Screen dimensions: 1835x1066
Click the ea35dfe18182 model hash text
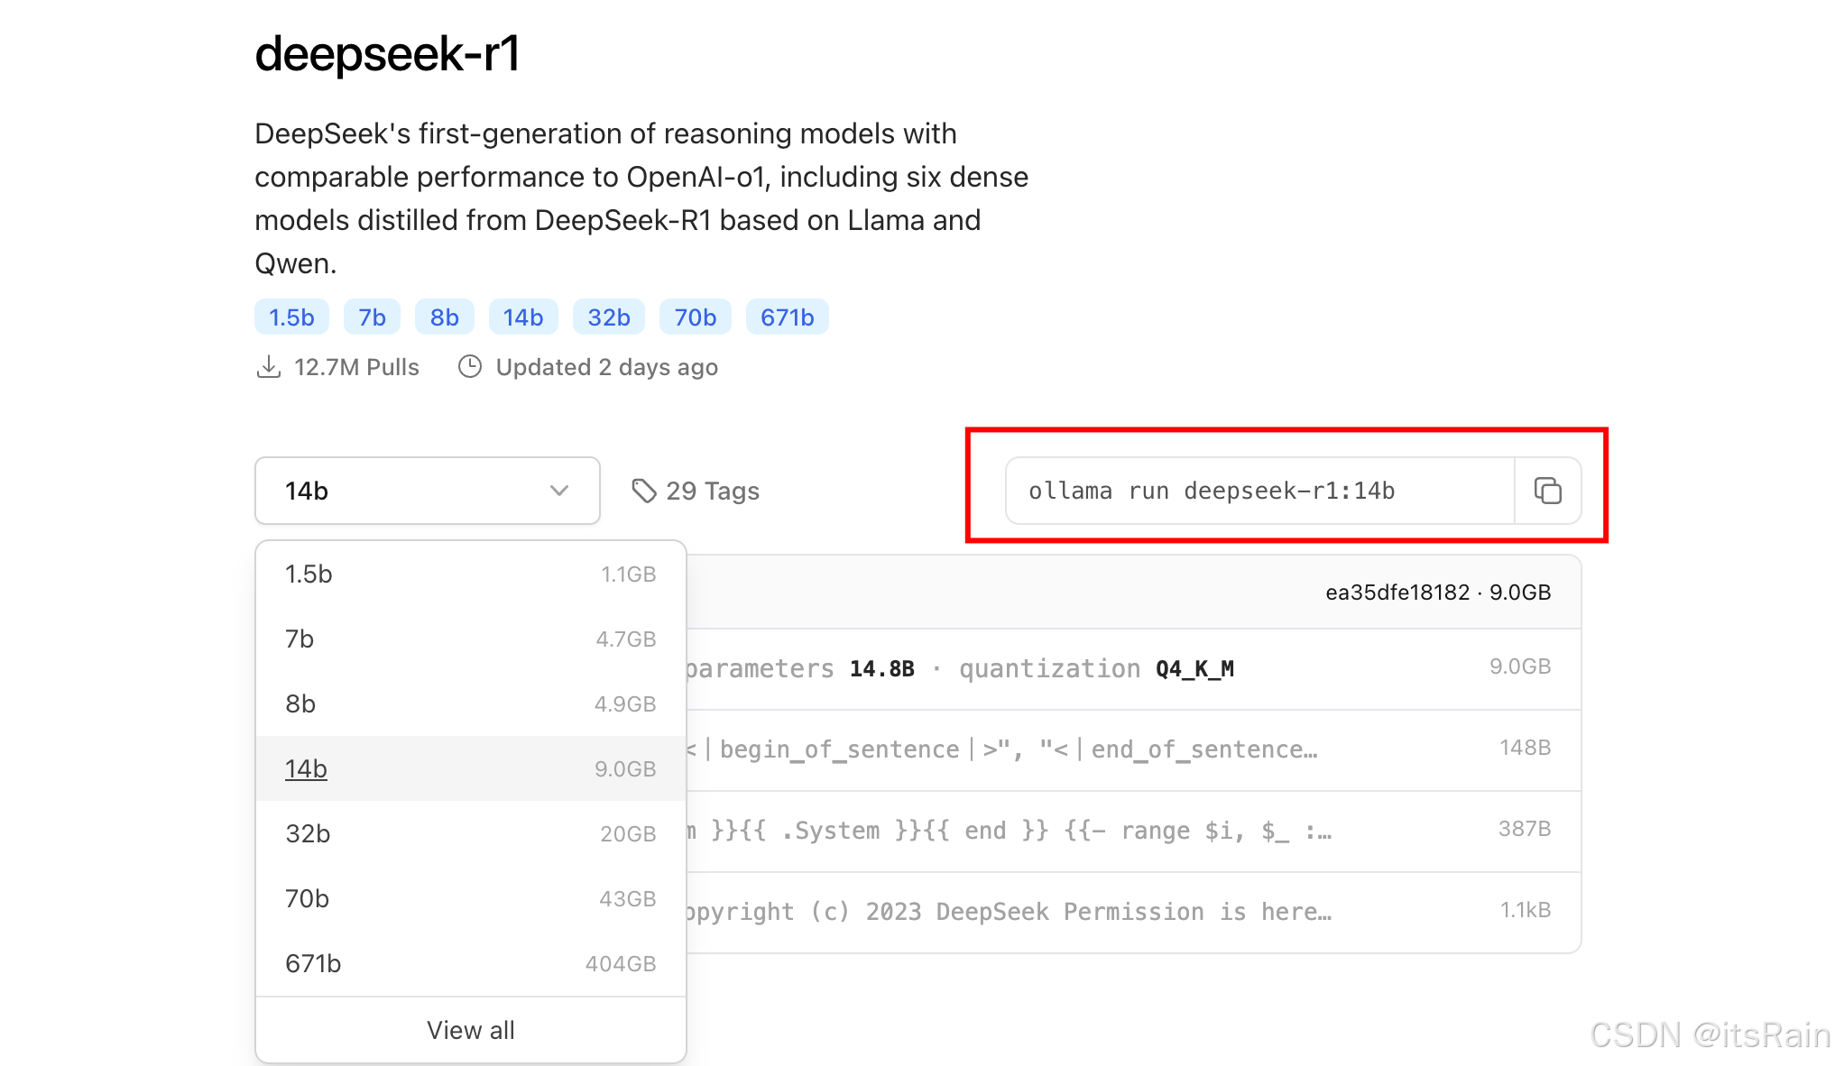click(x=1397, y=593)
